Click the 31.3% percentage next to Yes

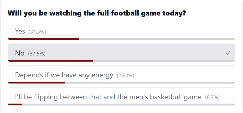tap(37, 32)
